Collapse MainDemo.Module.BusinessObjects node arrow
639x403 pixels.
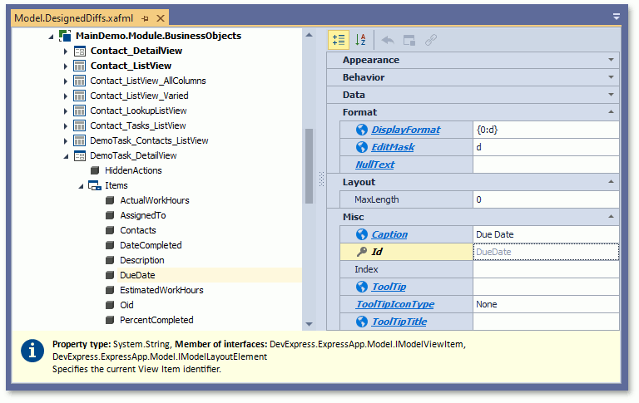(x=51, y=37)
